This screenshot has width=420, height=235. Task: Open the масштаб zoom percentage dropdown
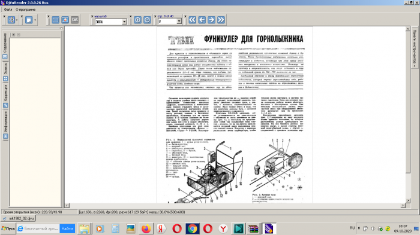click(x=124, y=22)
